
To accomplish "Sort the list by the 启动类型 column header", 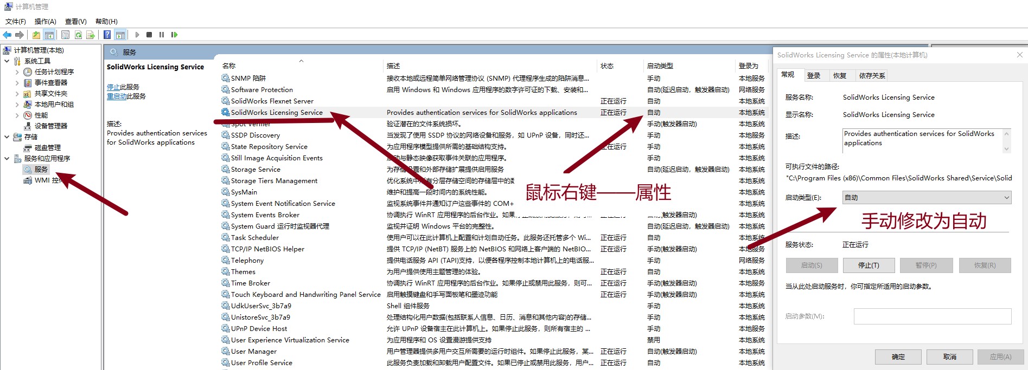I will click(689, 66).
